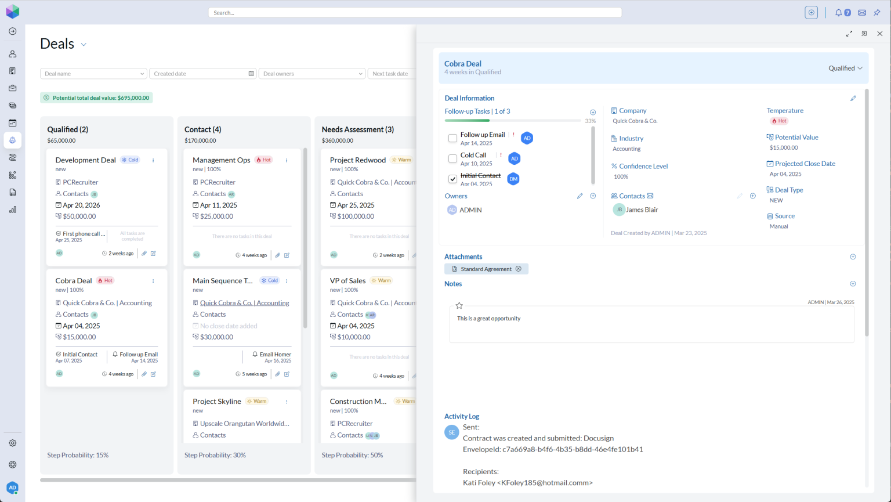Check the Cold Call task checkbox
The height and width of the screenshot is (502, 891).
coord(452,158)
